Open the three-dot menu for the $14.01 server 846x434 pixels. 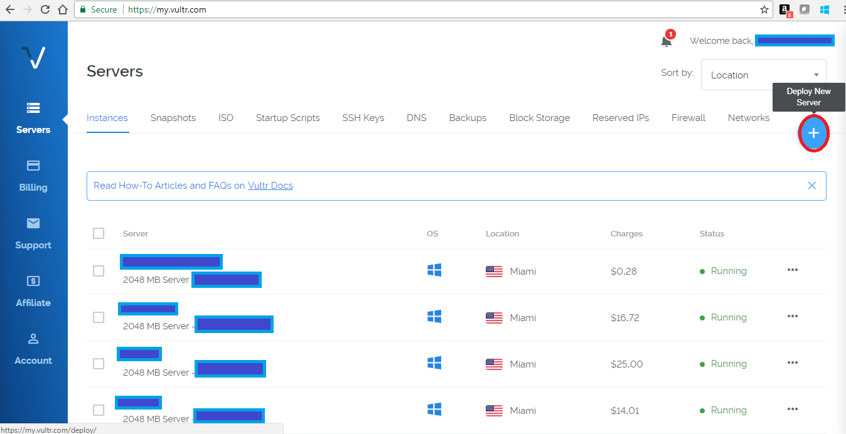(x=793, y=409)
